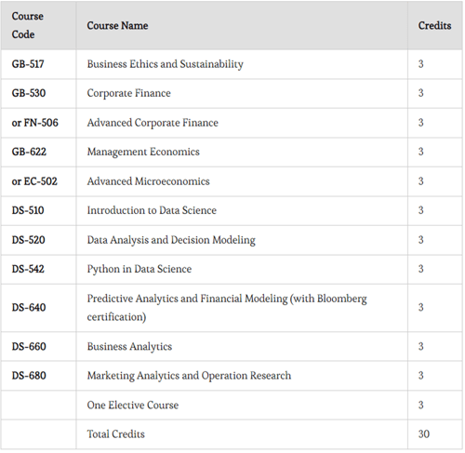Viewport: 465px width, 453px height.
Task: Select Marketing Analytics and Operation Research
Action: [189, 376]
